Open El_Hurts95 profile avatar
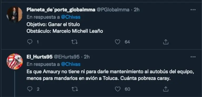The width and height of the screenshot is (202, 97). [x=15, y=62]
